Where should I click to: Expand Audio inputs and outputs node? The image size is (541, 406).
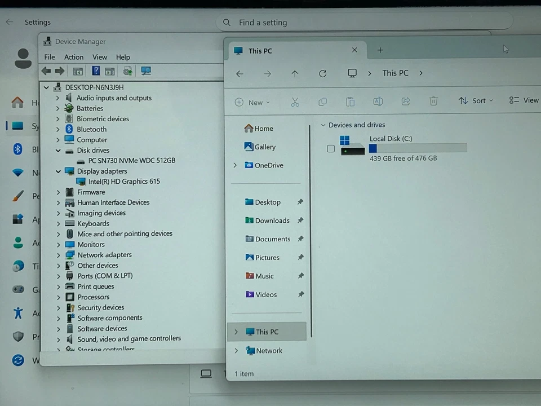57,98
